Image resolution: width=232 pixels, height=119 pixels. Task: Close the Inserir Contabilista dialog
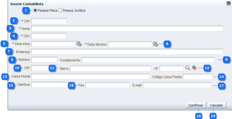229,4
